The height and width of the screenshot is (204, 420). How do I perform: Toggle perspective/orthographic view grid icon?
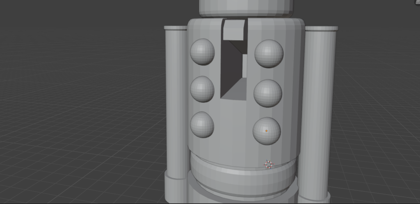[417, 2]
